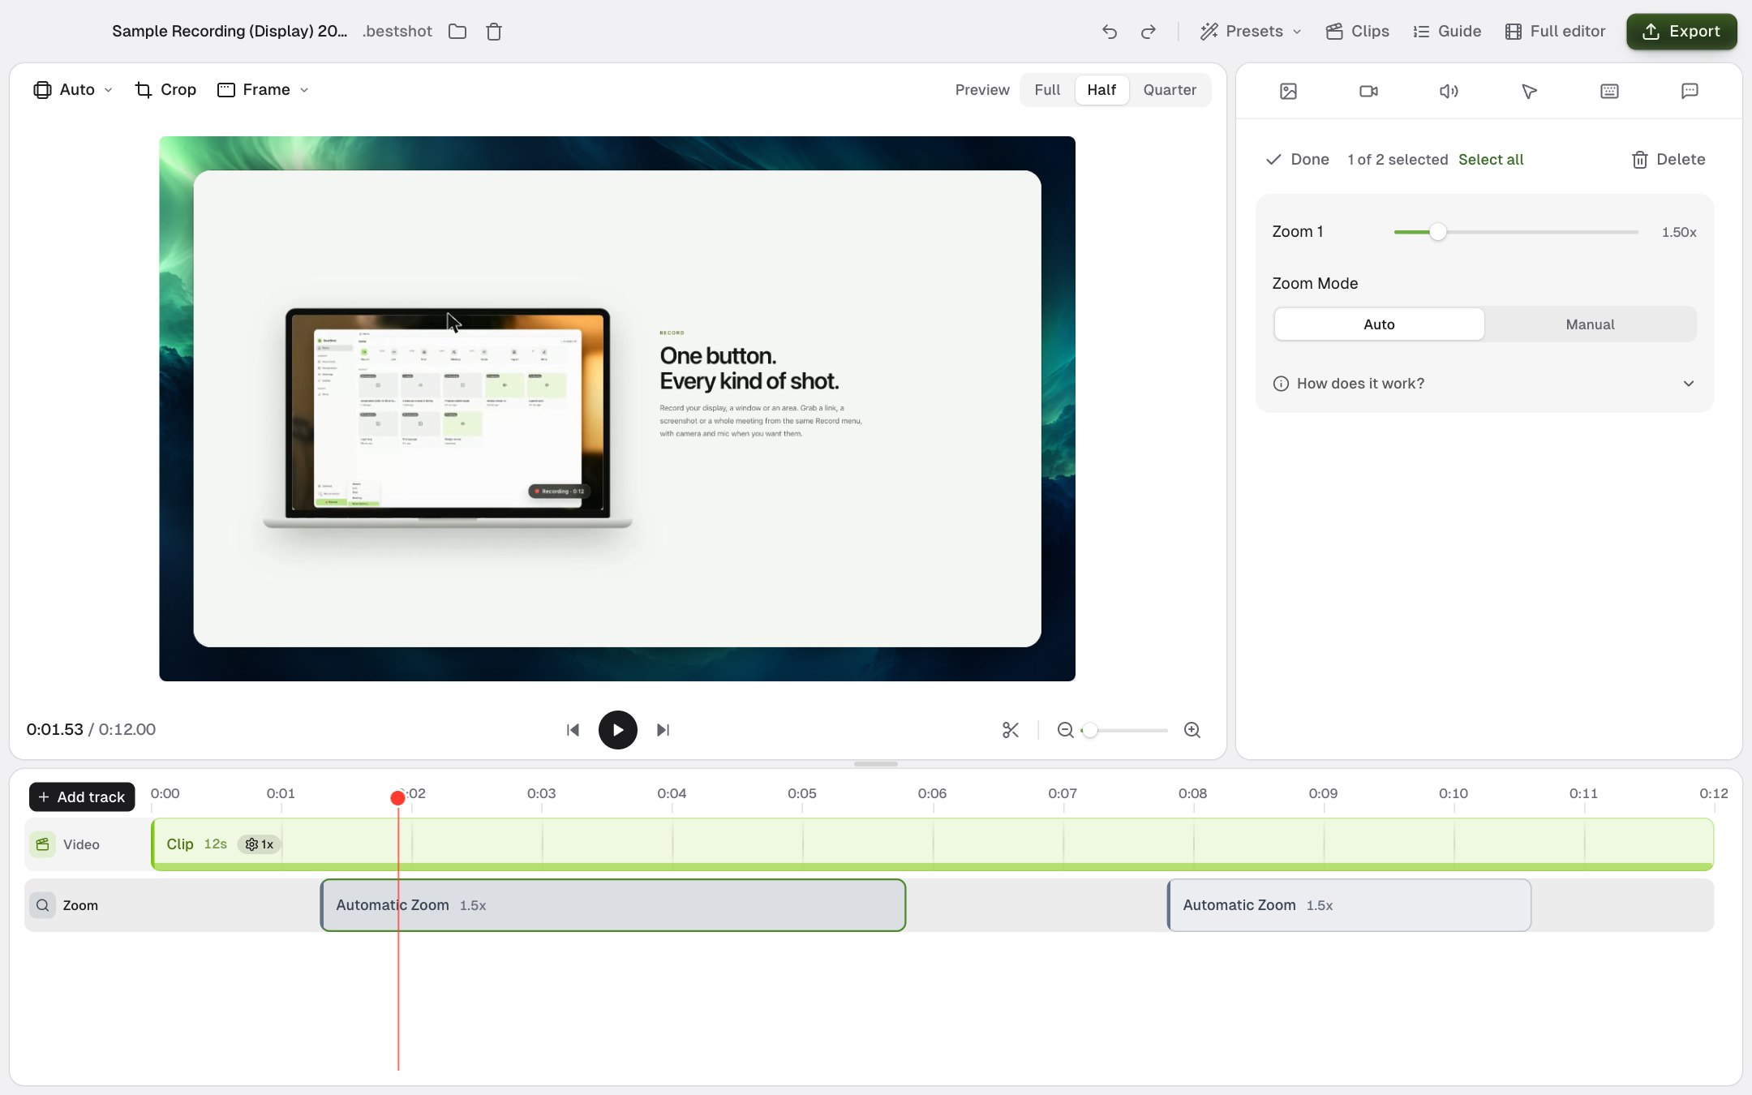
Task: Skip to the previous frame marker
Action: (573, 730)
